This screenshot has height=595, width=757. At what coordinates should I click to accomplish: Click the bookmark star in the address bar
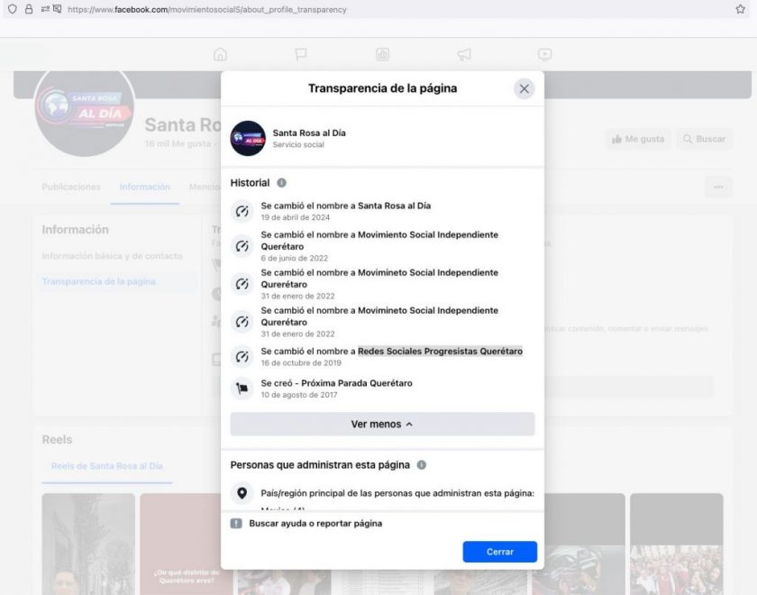pyautogui.click(x=740, y=9)
